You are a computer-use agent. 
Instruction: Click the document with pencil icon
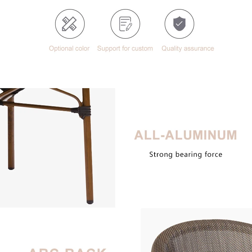pyautogui.click(x=126, y=24)
